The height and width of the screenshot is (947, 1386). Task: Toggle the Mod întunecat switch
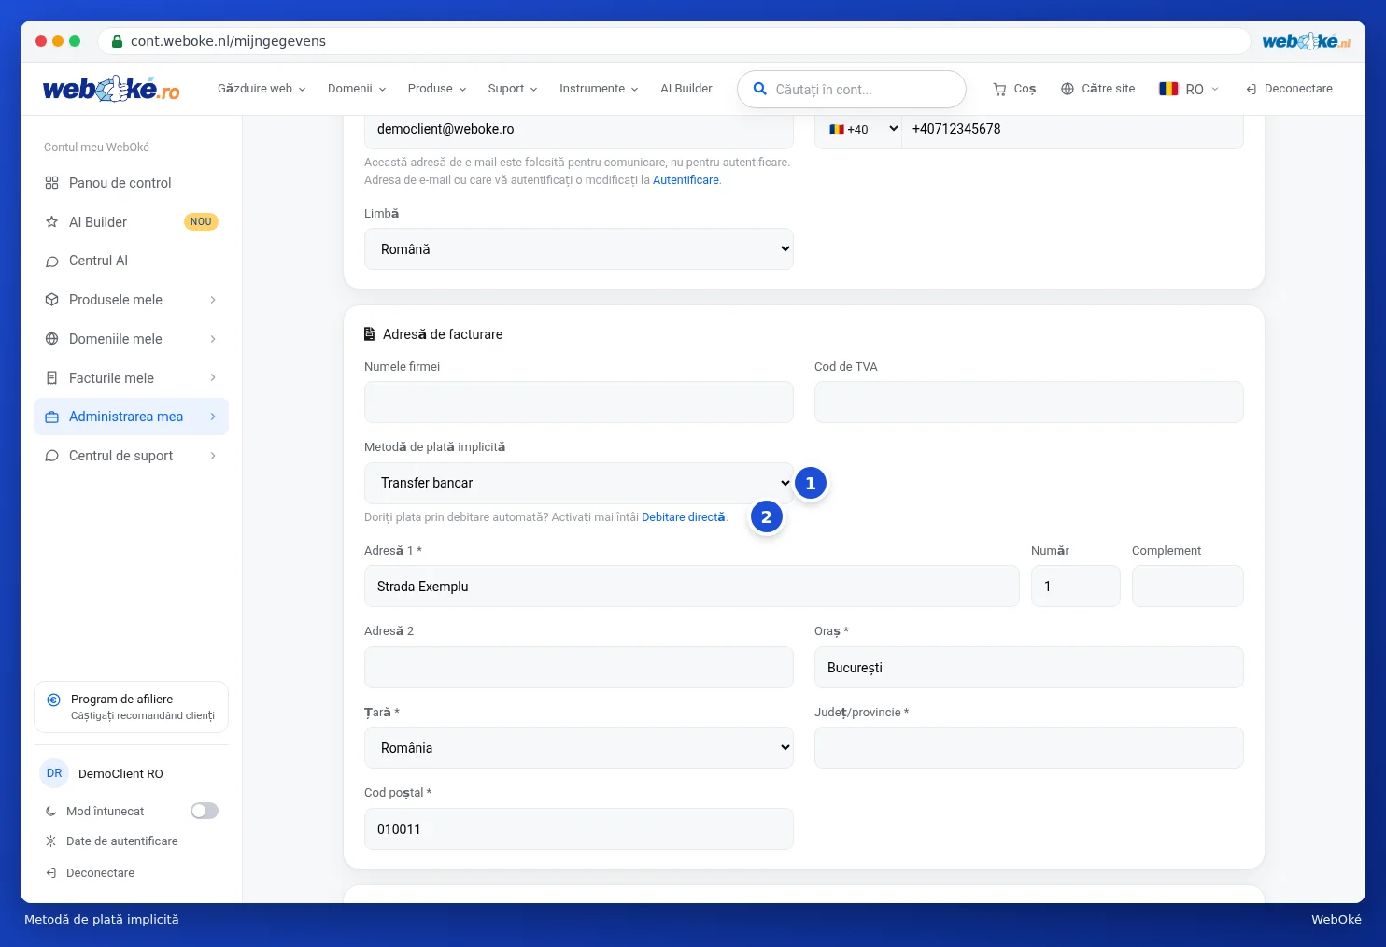point(205,811)
